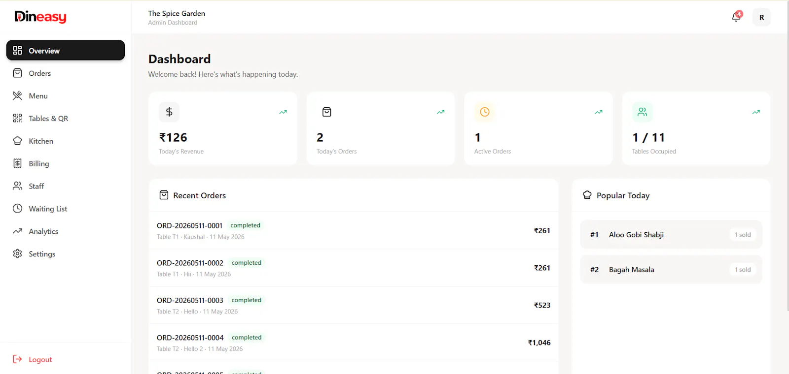Screen dimensions: 789x374
Task: Open the Waiting List page
Action: pos(66,209)
